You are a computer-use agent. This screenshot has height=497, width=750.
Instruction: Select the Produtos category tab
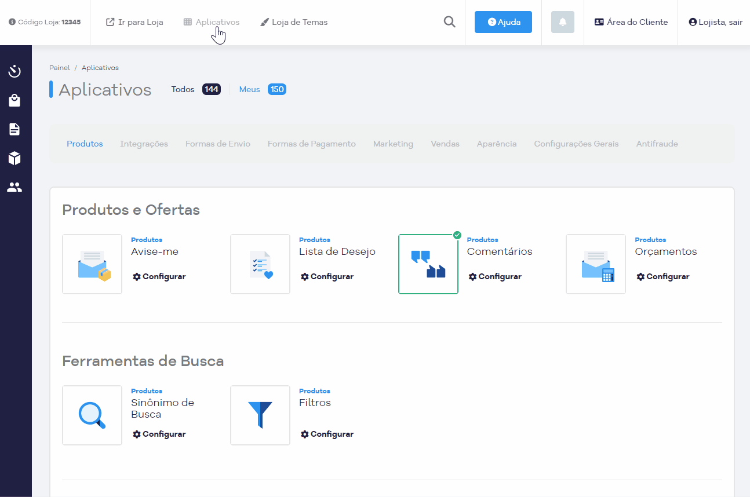[85, 144]
